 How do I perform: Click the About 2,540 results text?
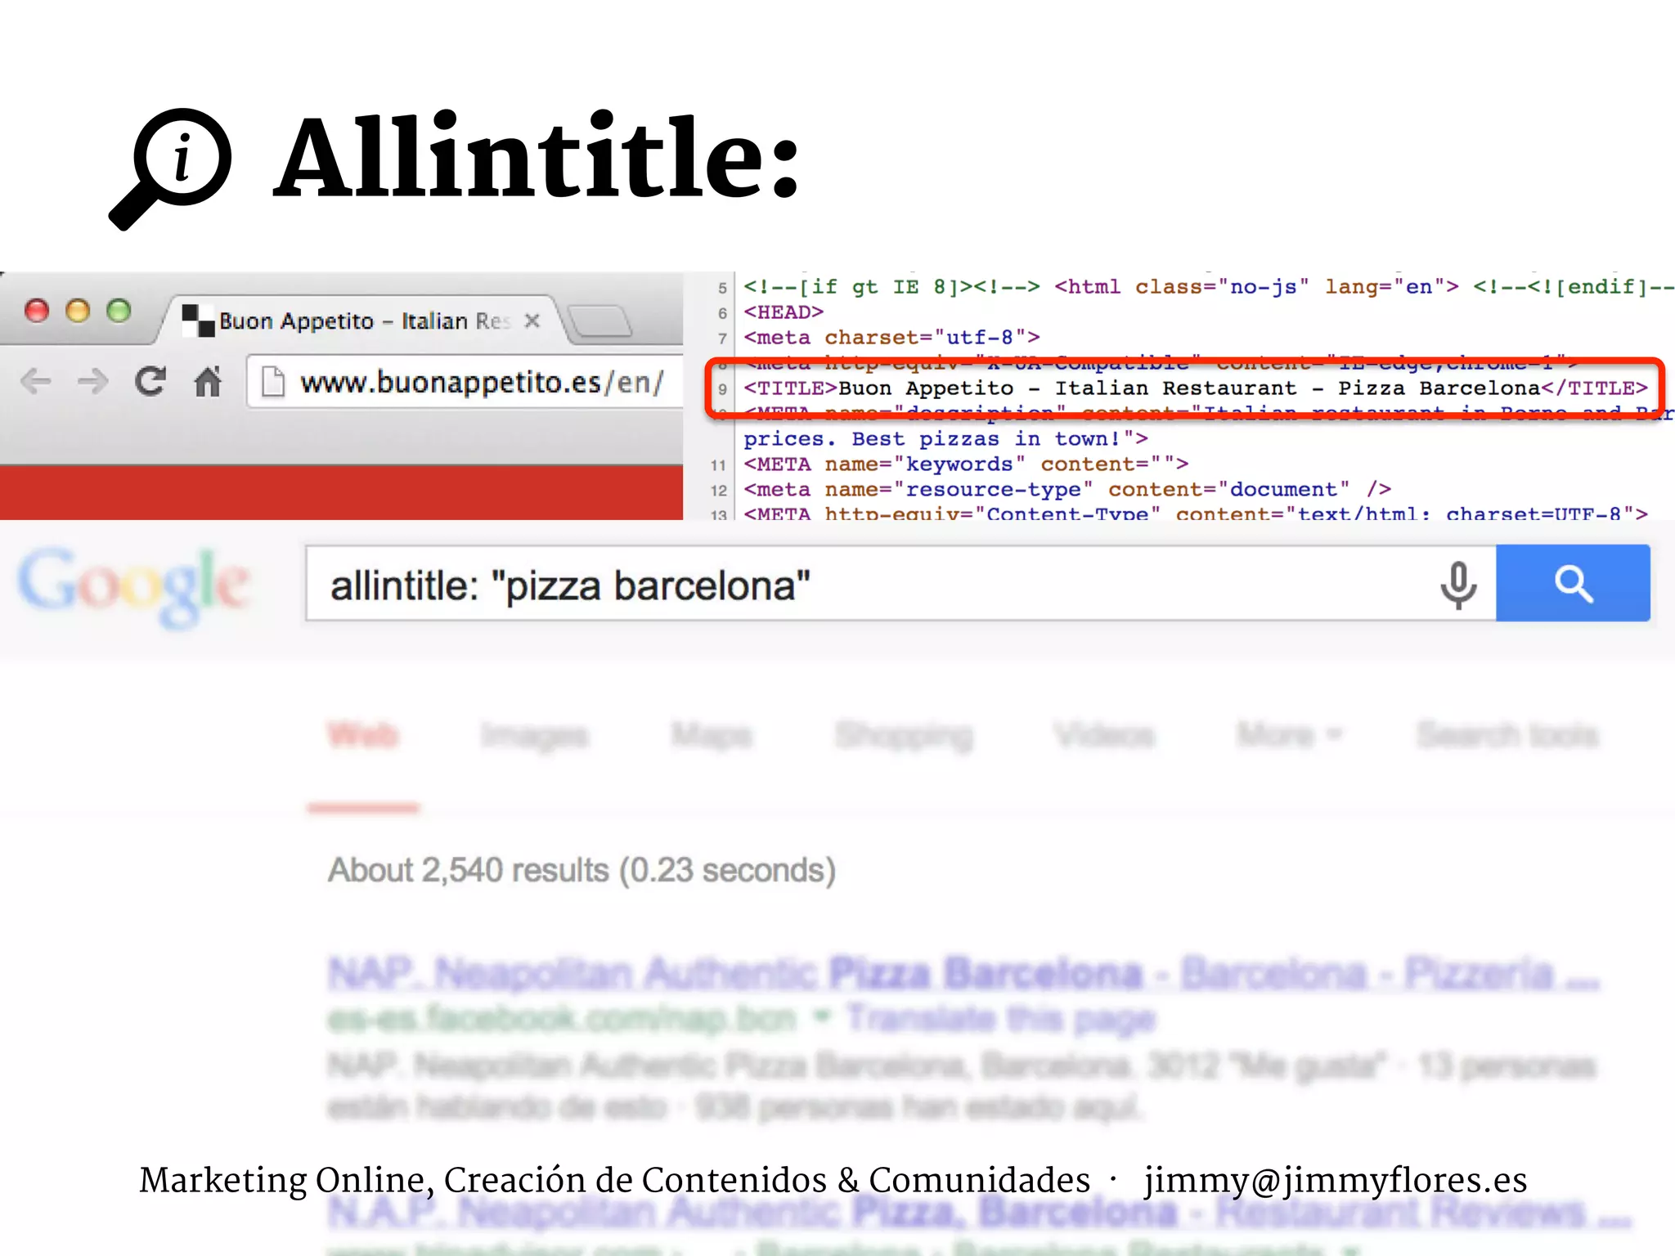[x=582, y=870]
